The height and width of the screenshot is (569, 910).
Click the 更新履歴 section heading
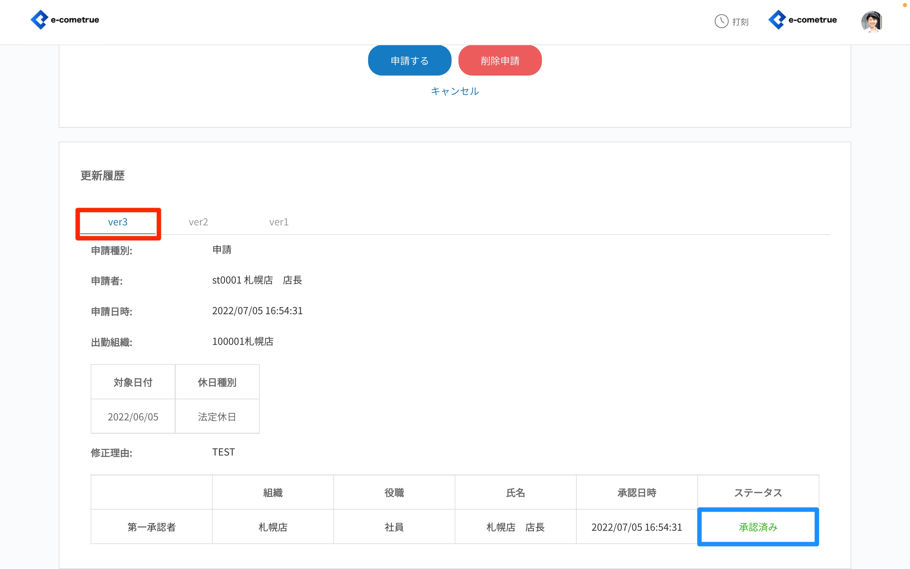[x=102, y=175]
